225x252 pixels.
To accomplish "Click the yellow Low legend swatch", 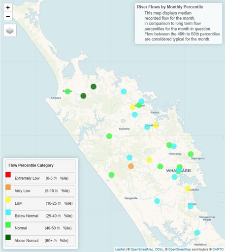I will click(8, 200).
